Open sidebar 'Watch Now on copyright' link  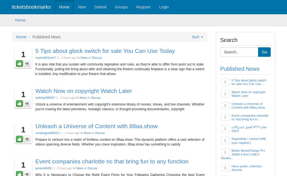(248, 94)
